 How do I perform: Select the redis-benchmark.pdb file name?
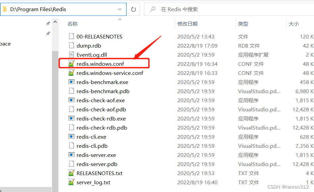coord(103,91)
